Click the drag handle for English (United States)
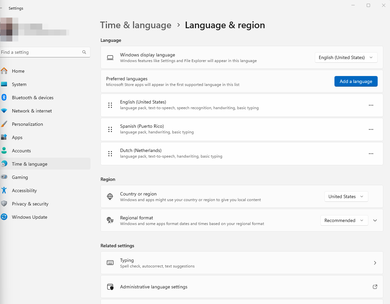 [110, 105]
